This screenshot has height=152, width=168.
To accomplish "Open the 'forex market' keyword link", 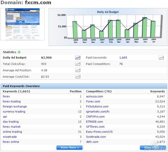I will pyautogui.click(x=12, y=127).
